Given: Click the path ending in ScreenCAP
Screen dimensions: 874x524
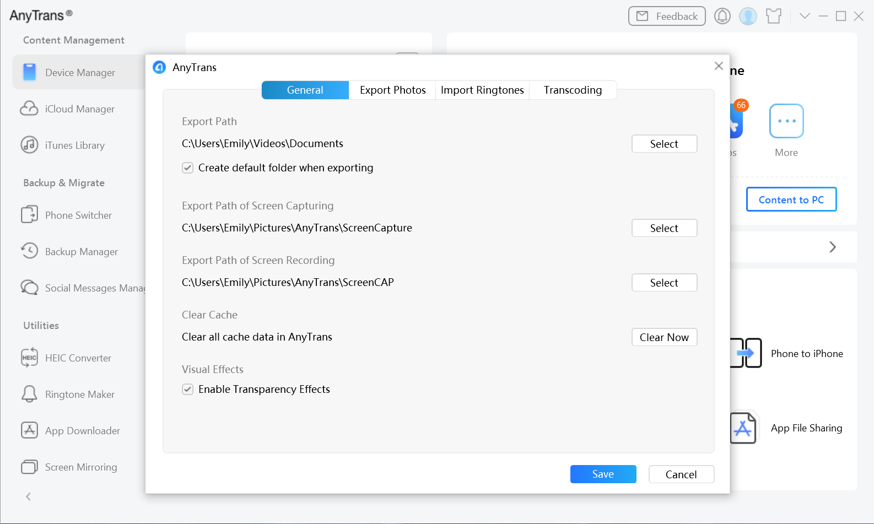Looking at the screenshot, I should click(288, 283).
